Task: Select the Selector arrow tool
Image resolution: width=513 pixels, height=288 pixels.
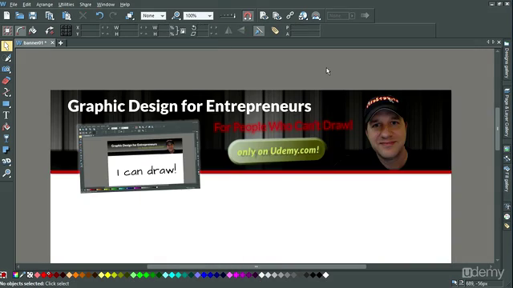Action: [x=6, y=46]
